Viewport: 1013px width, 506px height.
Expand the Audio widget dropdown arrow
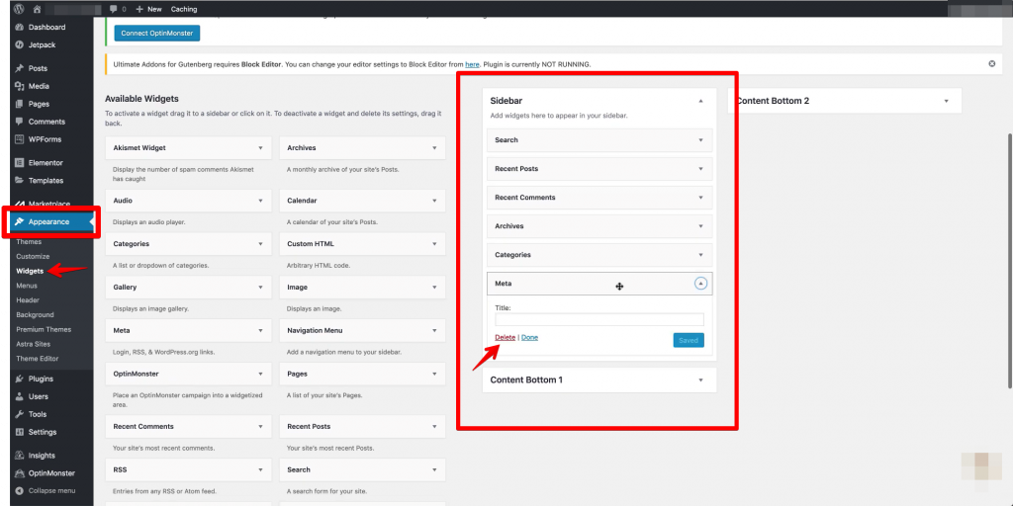[261, 201]
